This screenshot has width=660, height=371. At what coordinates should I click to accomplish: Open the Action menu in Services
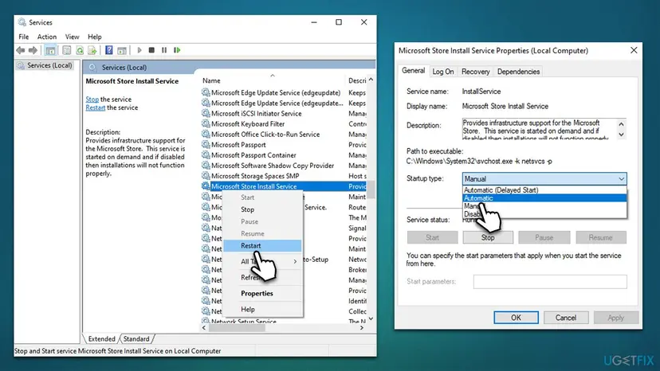[47, 37]
